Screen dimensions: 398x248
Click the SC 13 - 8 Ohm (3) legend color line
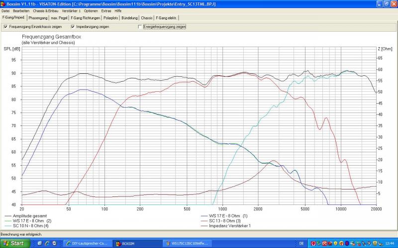pos(205,221)
